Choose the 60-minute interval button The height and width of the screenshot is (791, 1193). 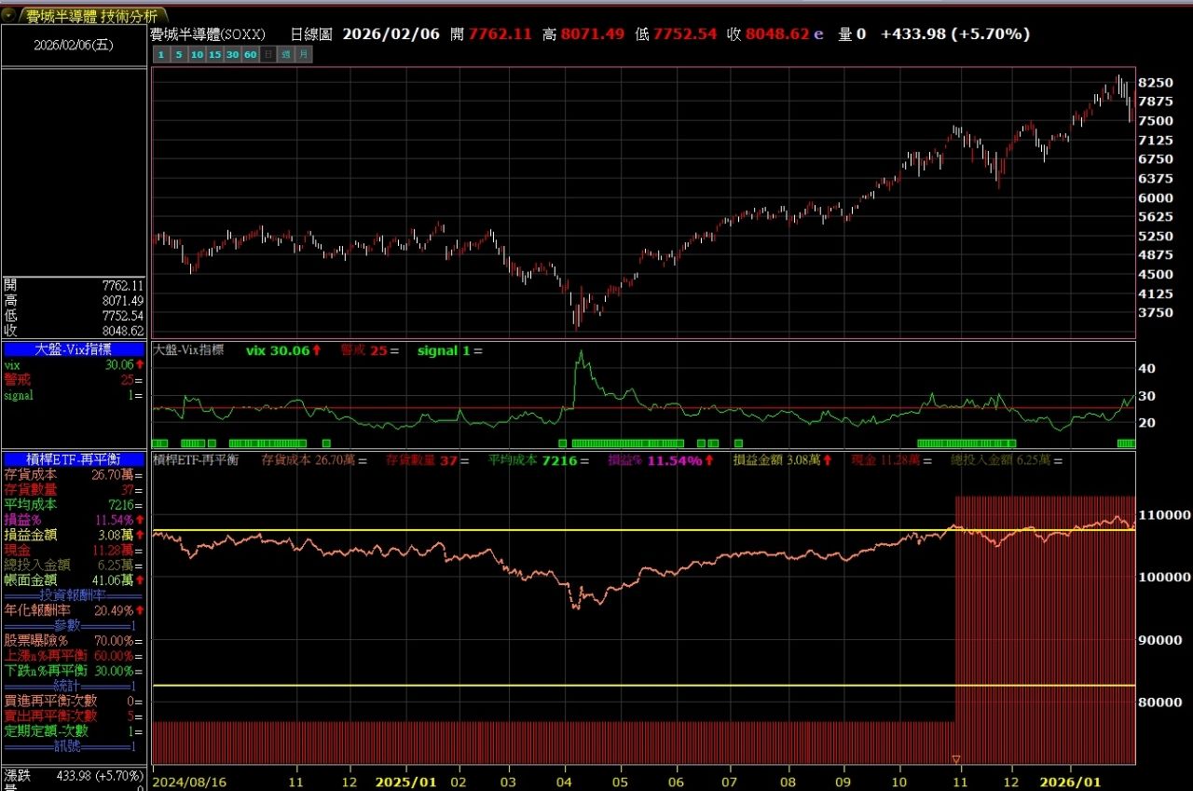pyautogui.click(x=250, y=55)
